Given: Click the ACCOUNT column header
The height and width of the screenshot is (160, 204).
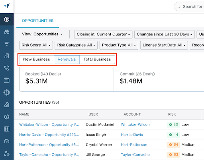Looking at the screenshot, I should click(x=132, y=114).
